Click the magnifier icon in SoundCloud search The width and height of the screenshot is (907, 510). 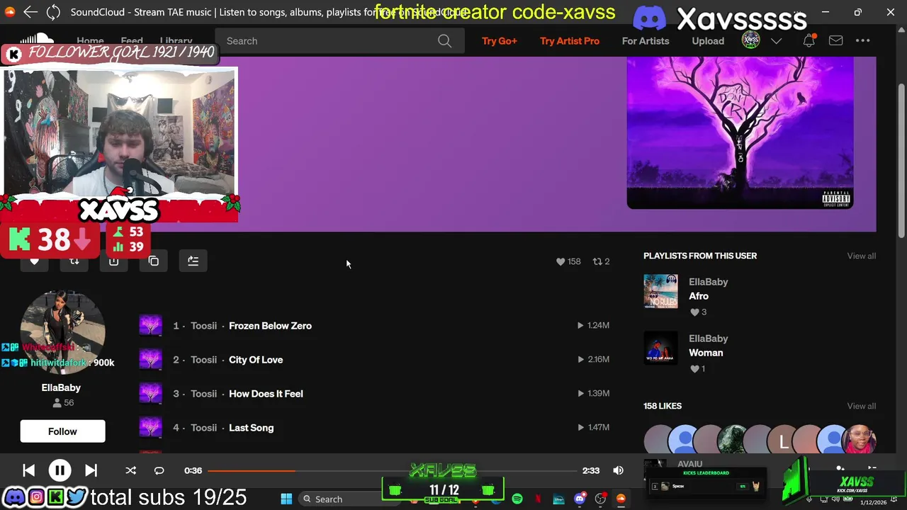coord(444,41)
